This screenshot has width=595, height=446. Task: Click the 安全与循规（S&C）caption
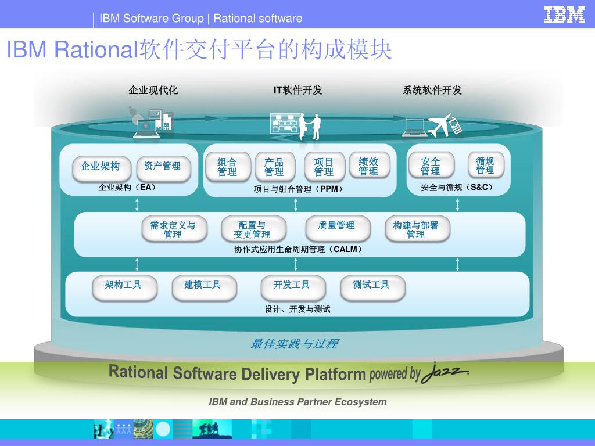click(458, 188)
